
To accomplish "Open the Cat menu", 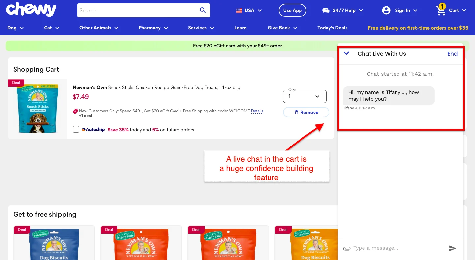I will (x=52, y=28).
